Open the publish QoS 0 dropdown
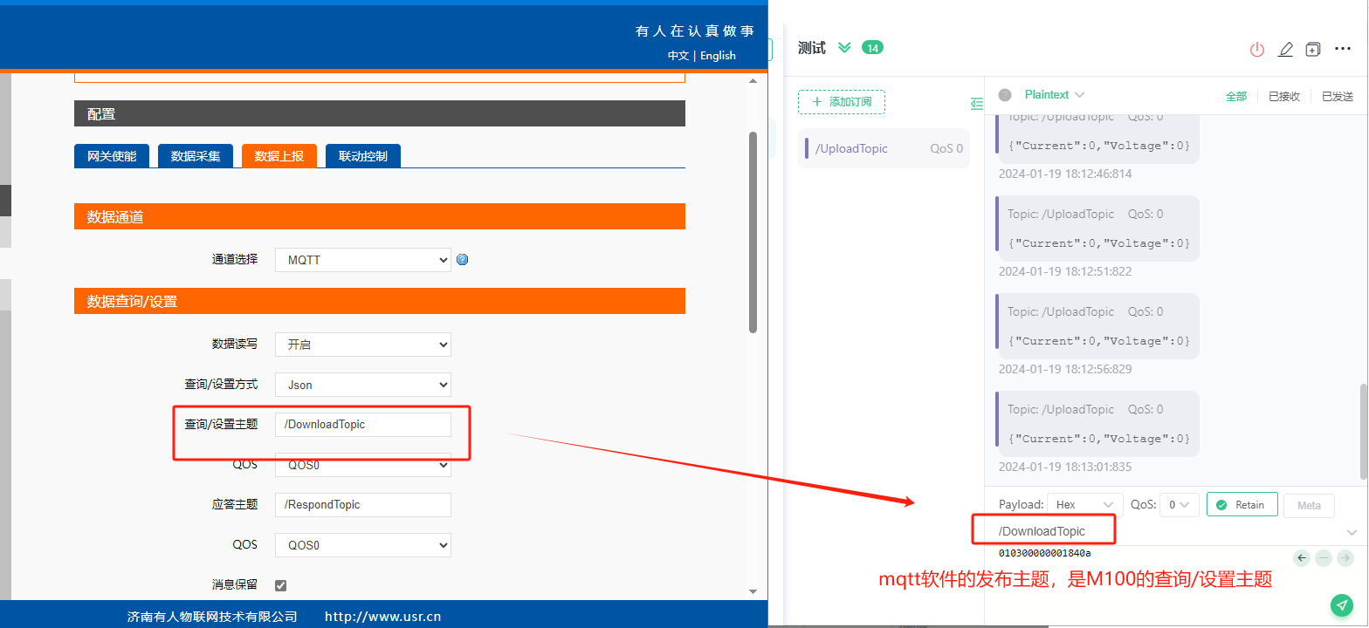This screenshot has height=628, width=1369. pos(1180,504)
